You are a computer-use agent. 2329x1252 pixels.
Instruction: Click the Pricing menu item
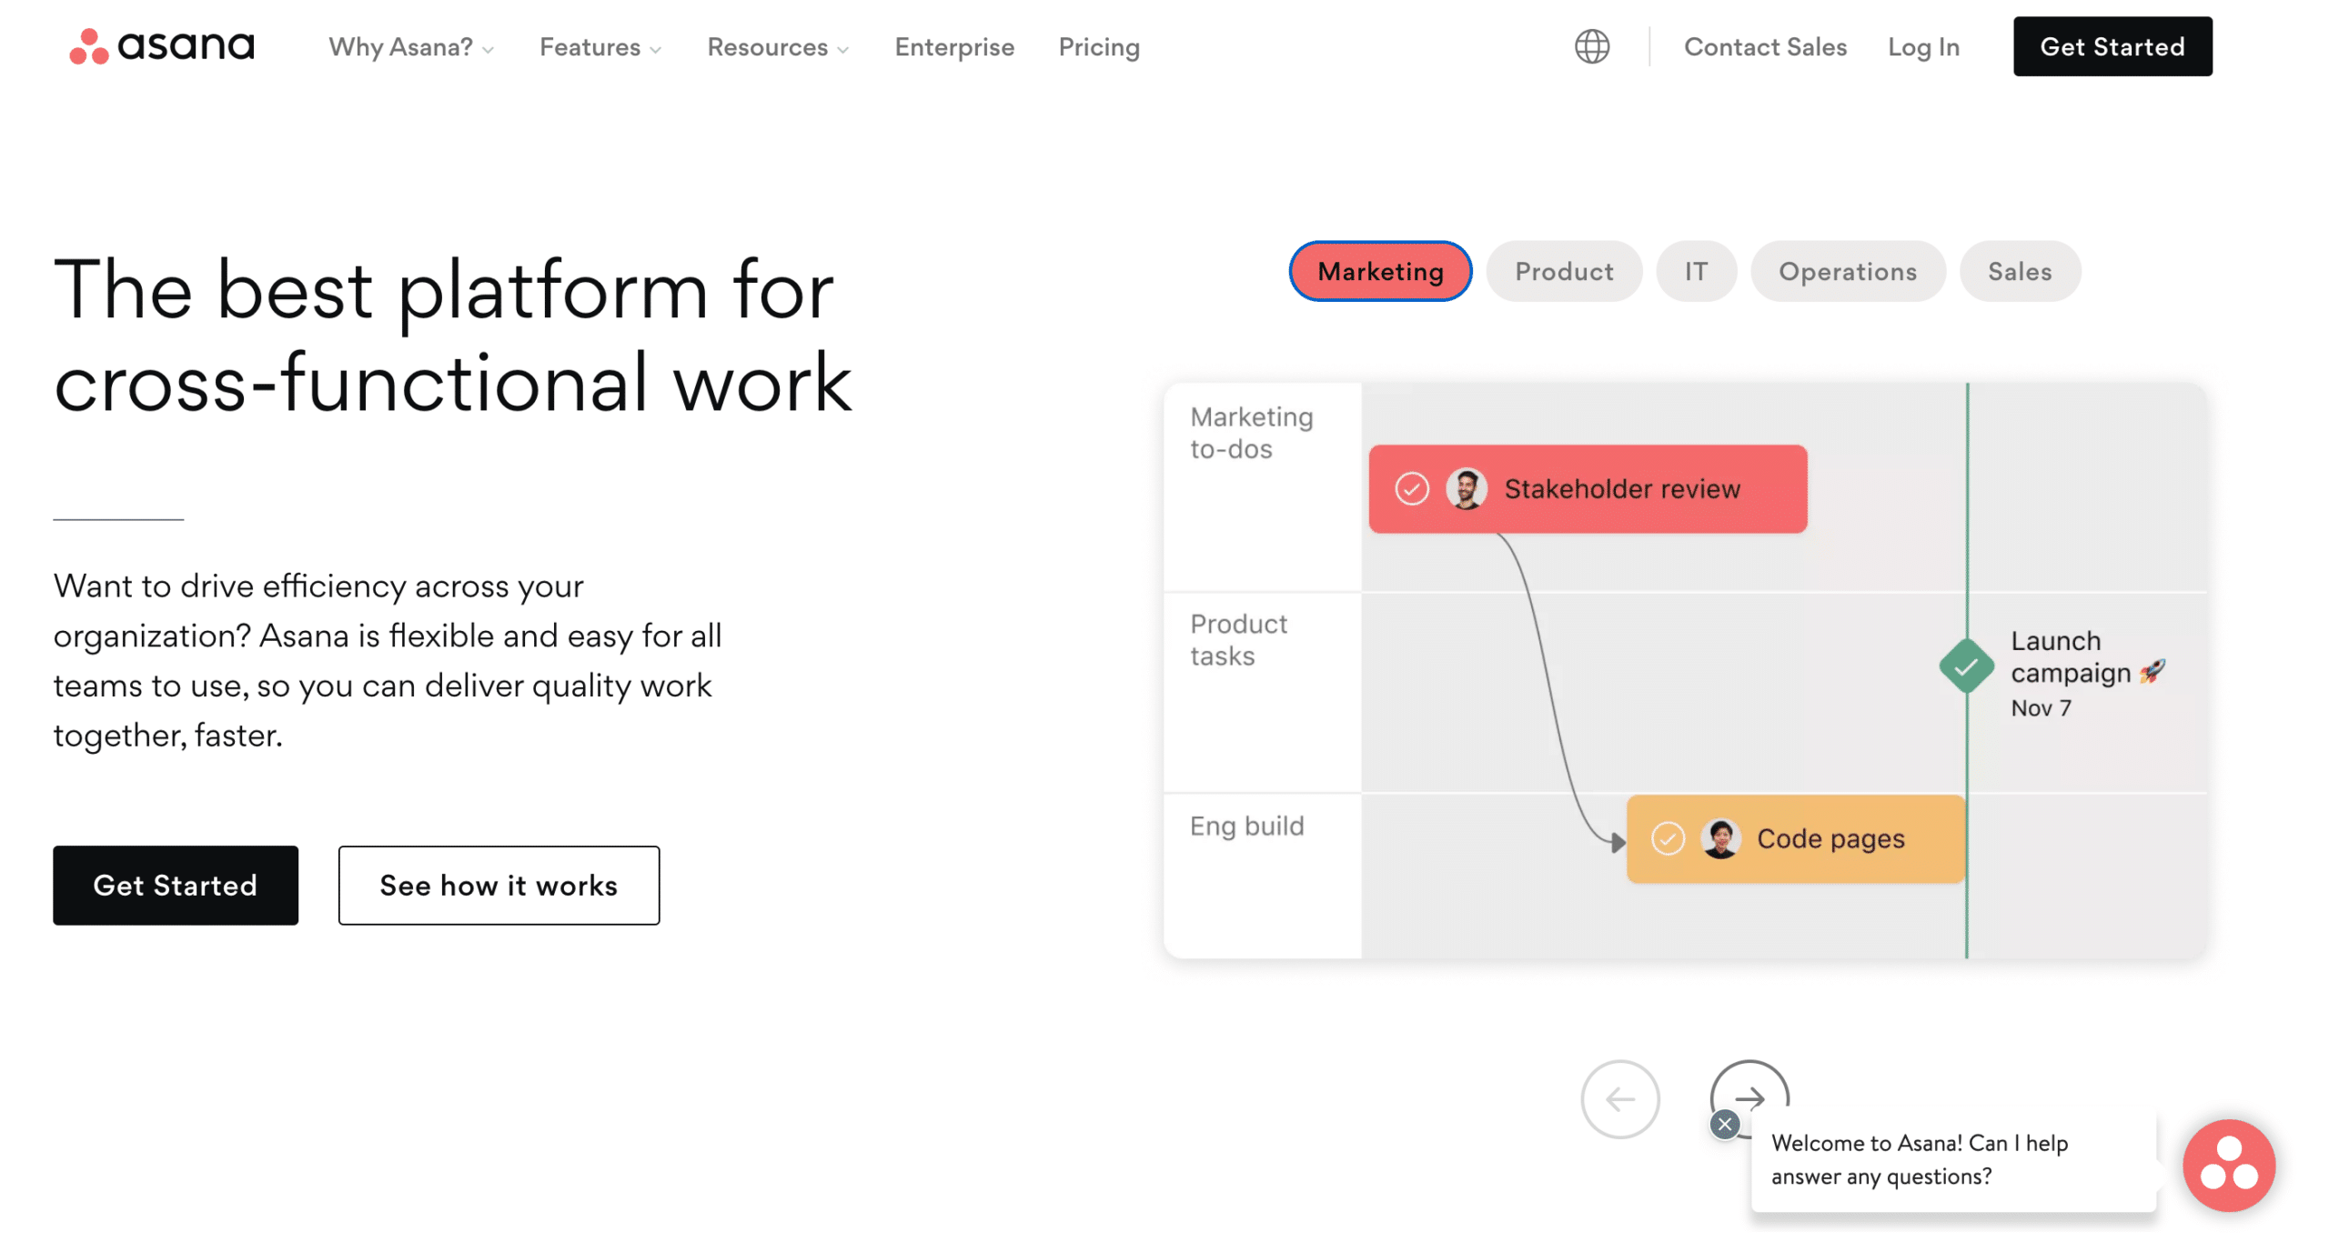[x=1098, y=46]
